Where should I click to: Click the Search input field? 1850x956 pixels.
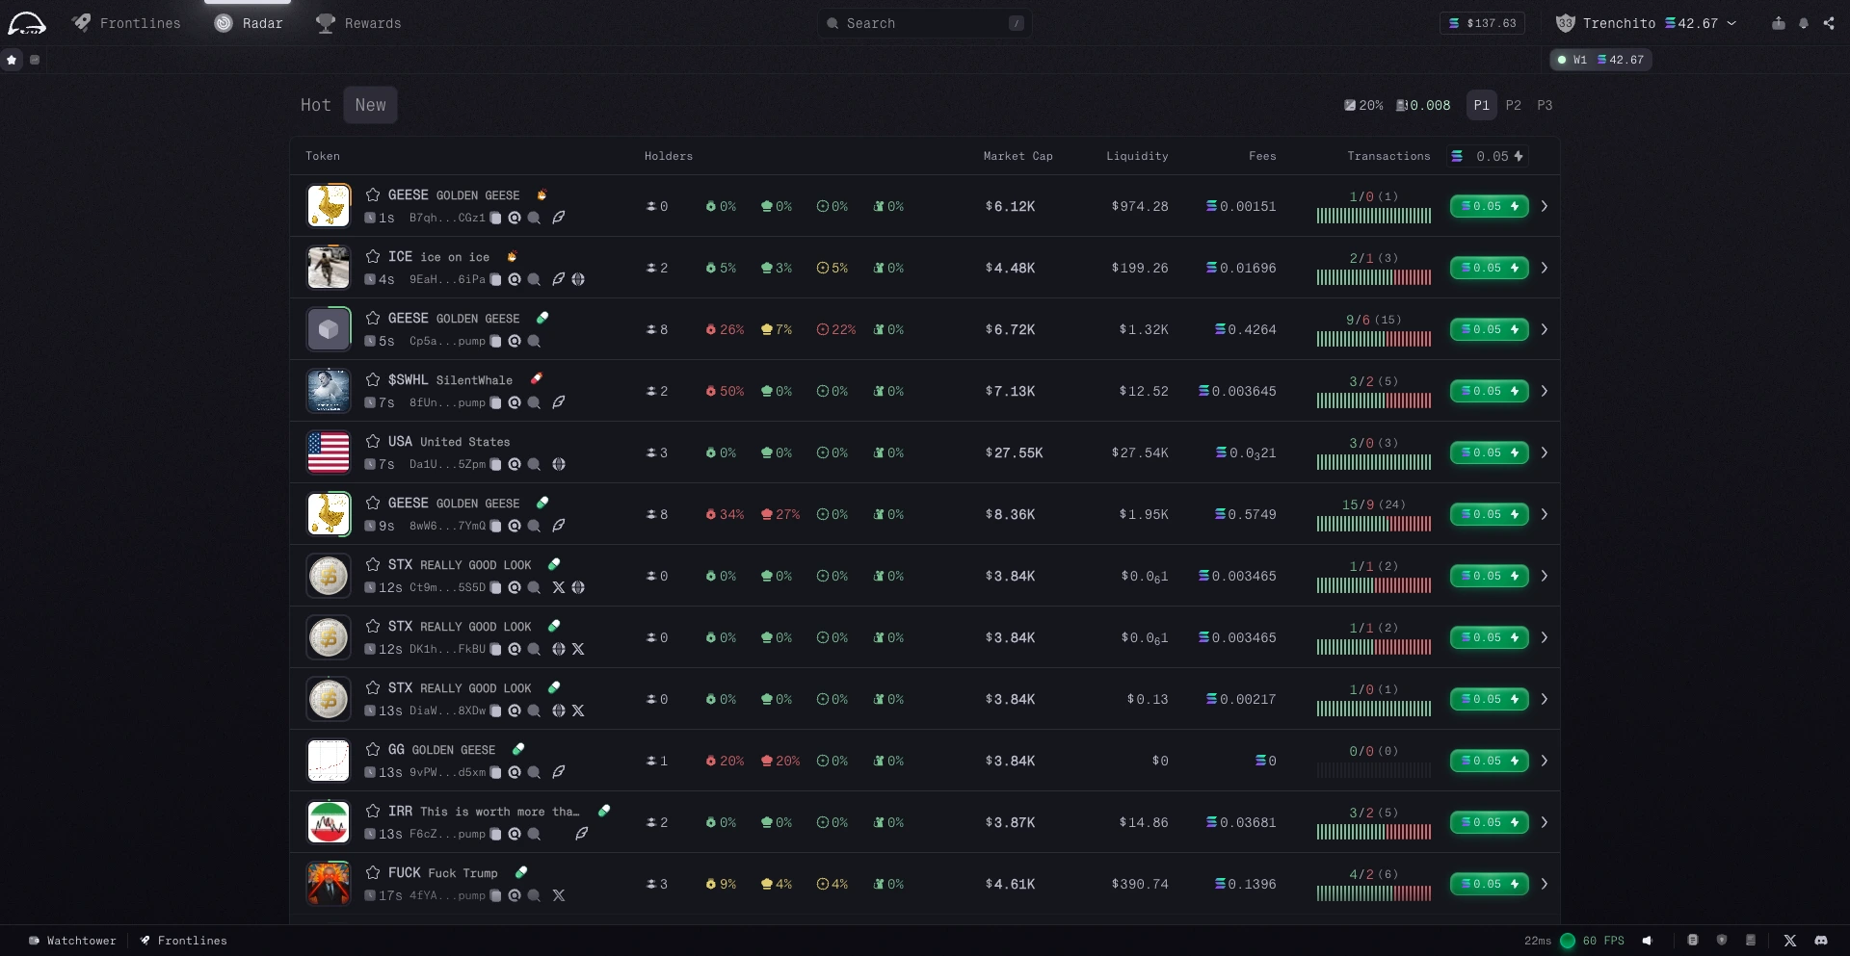[925, 23]
